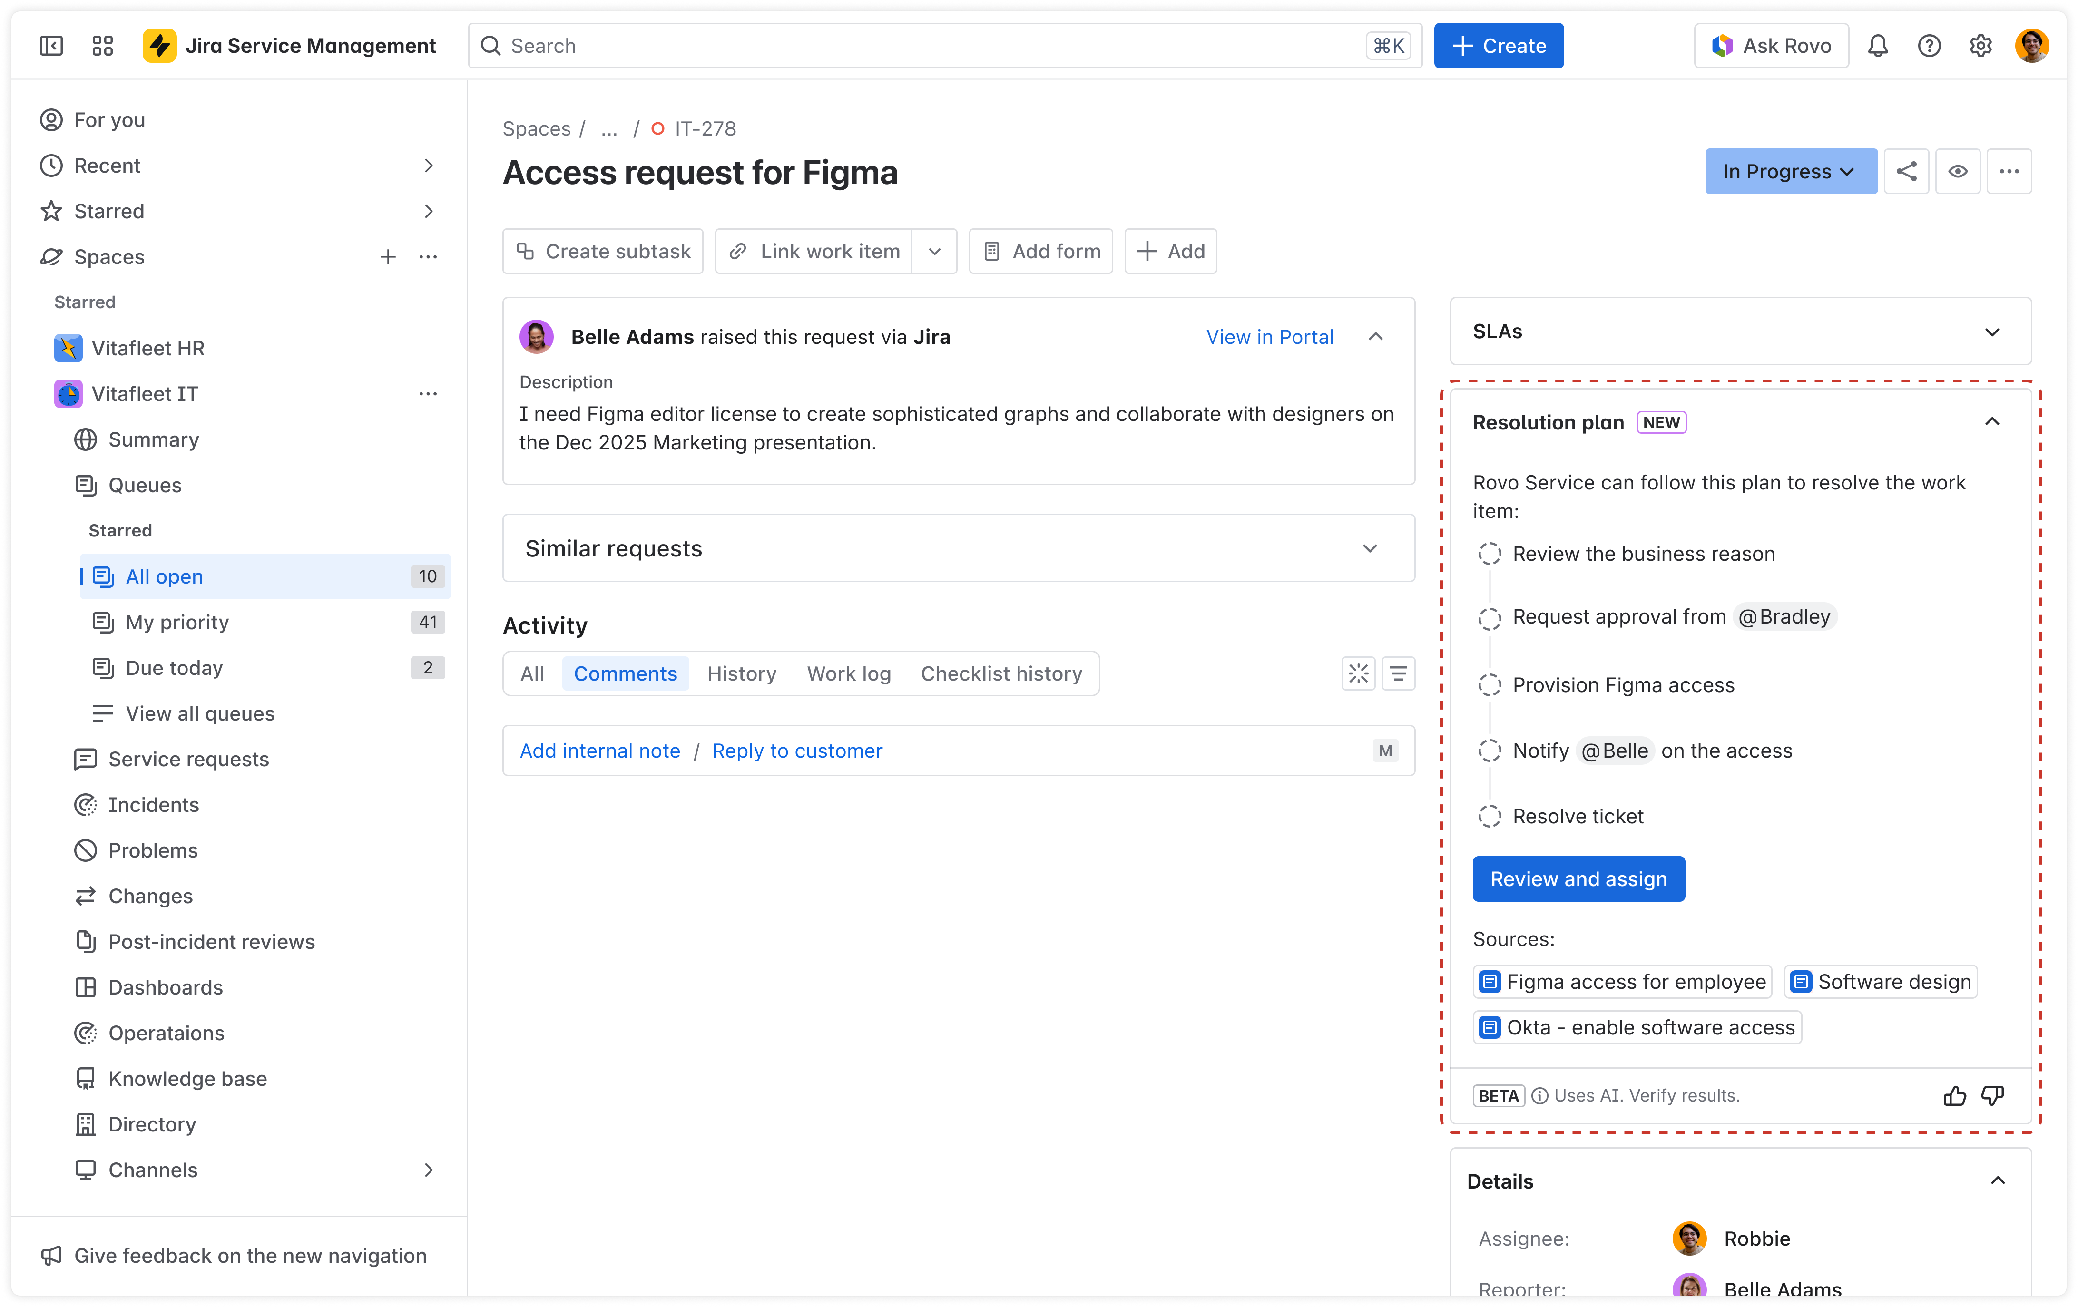Expand Similar requests section
Viewport: 2078px width, 1307px height.
coord(1370,549)
